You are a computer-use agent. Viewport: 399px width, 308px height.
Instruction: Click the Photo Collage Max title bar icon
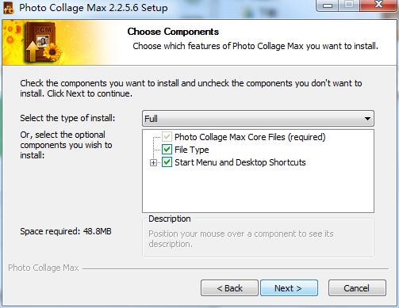[x=8, y=7]
